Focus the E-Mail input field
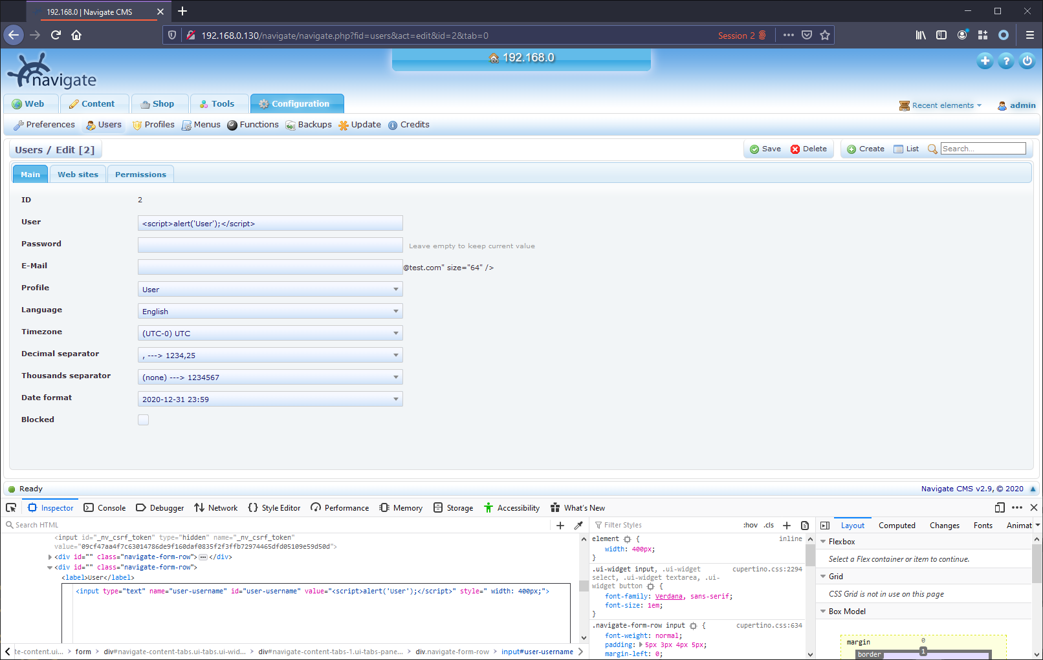 (x=270, y=267)
